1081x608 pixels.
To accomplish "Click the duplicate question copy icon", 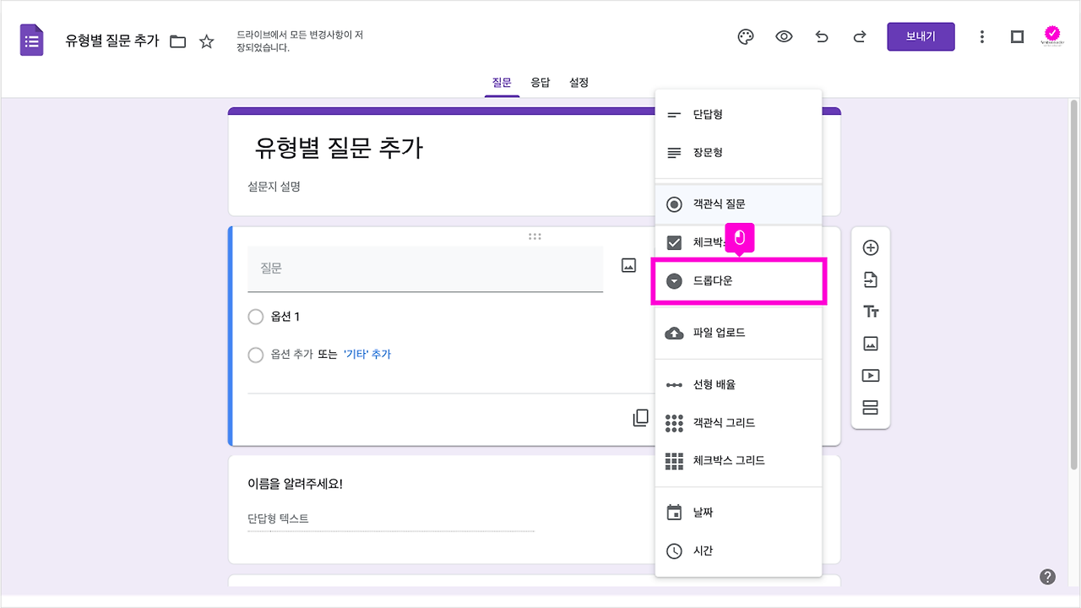I will pos(640,417).
